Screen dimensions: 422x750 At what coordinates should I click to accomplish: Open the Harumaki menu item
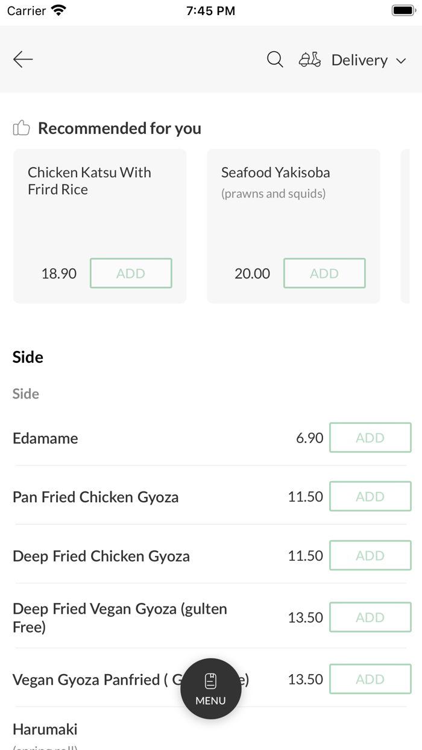45,730
